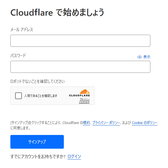The image size is (168, 168).
Task: Check the 人間であることを確認します checkbox
Action: [18, 96]
